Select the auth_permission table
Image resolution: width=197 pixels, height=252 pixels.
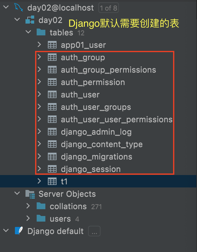tap(93, 82)
